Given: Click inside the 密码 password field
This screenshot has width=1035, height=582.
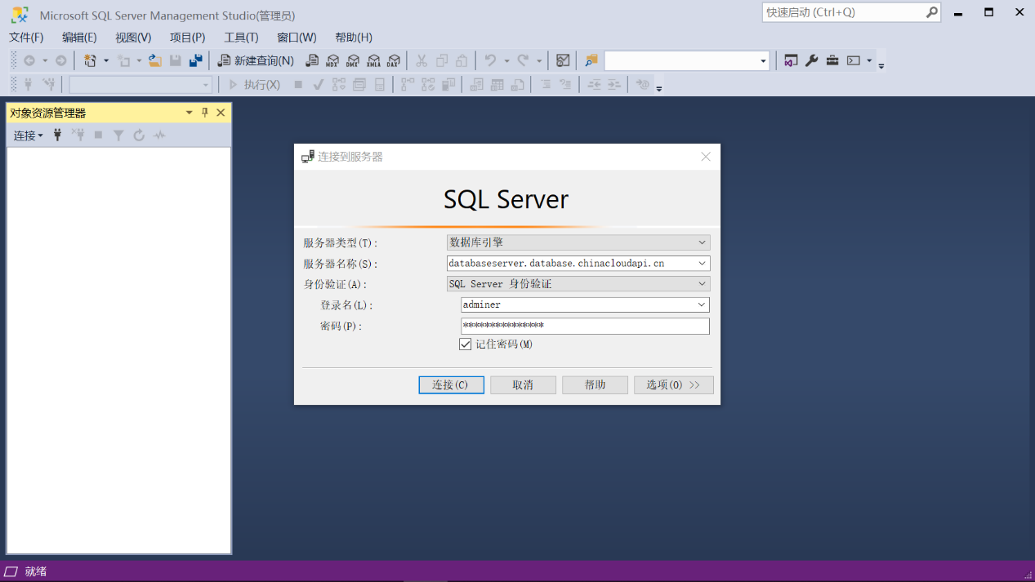Looking at the screenshot, I should tap(584, 326).
